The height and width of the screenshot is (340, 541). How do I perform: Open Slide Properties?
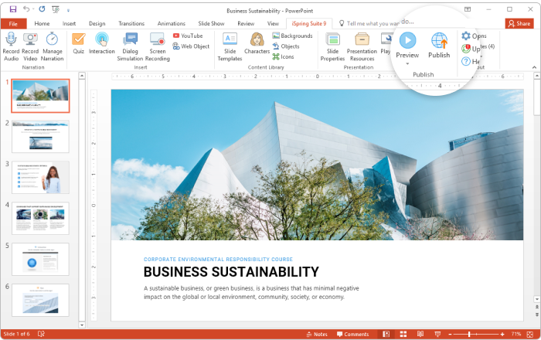point(332,47)
